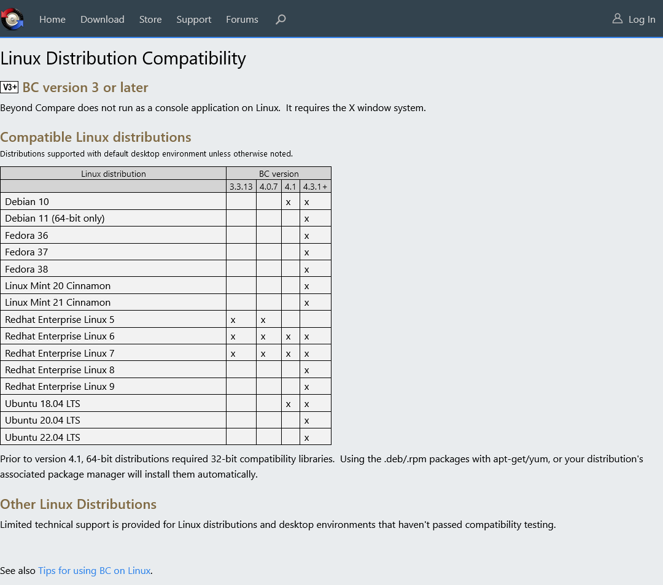Click the Log In link
Screen dimensions: 663x585
pyautogui.click(x=642, y=20)
